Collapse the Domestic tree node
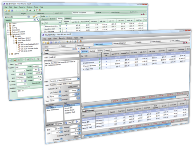This screenshot has width=193, height=146. tap(11, 37)
